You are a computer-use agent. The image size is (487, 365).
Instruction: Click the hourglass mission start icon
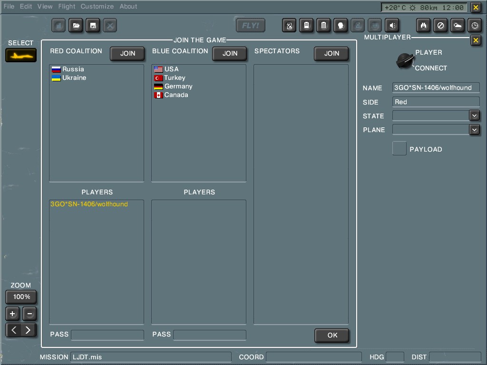point(289,26)
